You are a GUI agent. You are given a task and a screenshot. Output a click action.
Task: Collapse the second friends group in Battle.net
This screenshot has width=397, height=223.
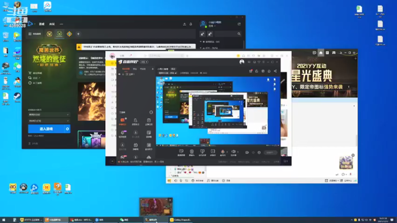click(x=201, y=48)
